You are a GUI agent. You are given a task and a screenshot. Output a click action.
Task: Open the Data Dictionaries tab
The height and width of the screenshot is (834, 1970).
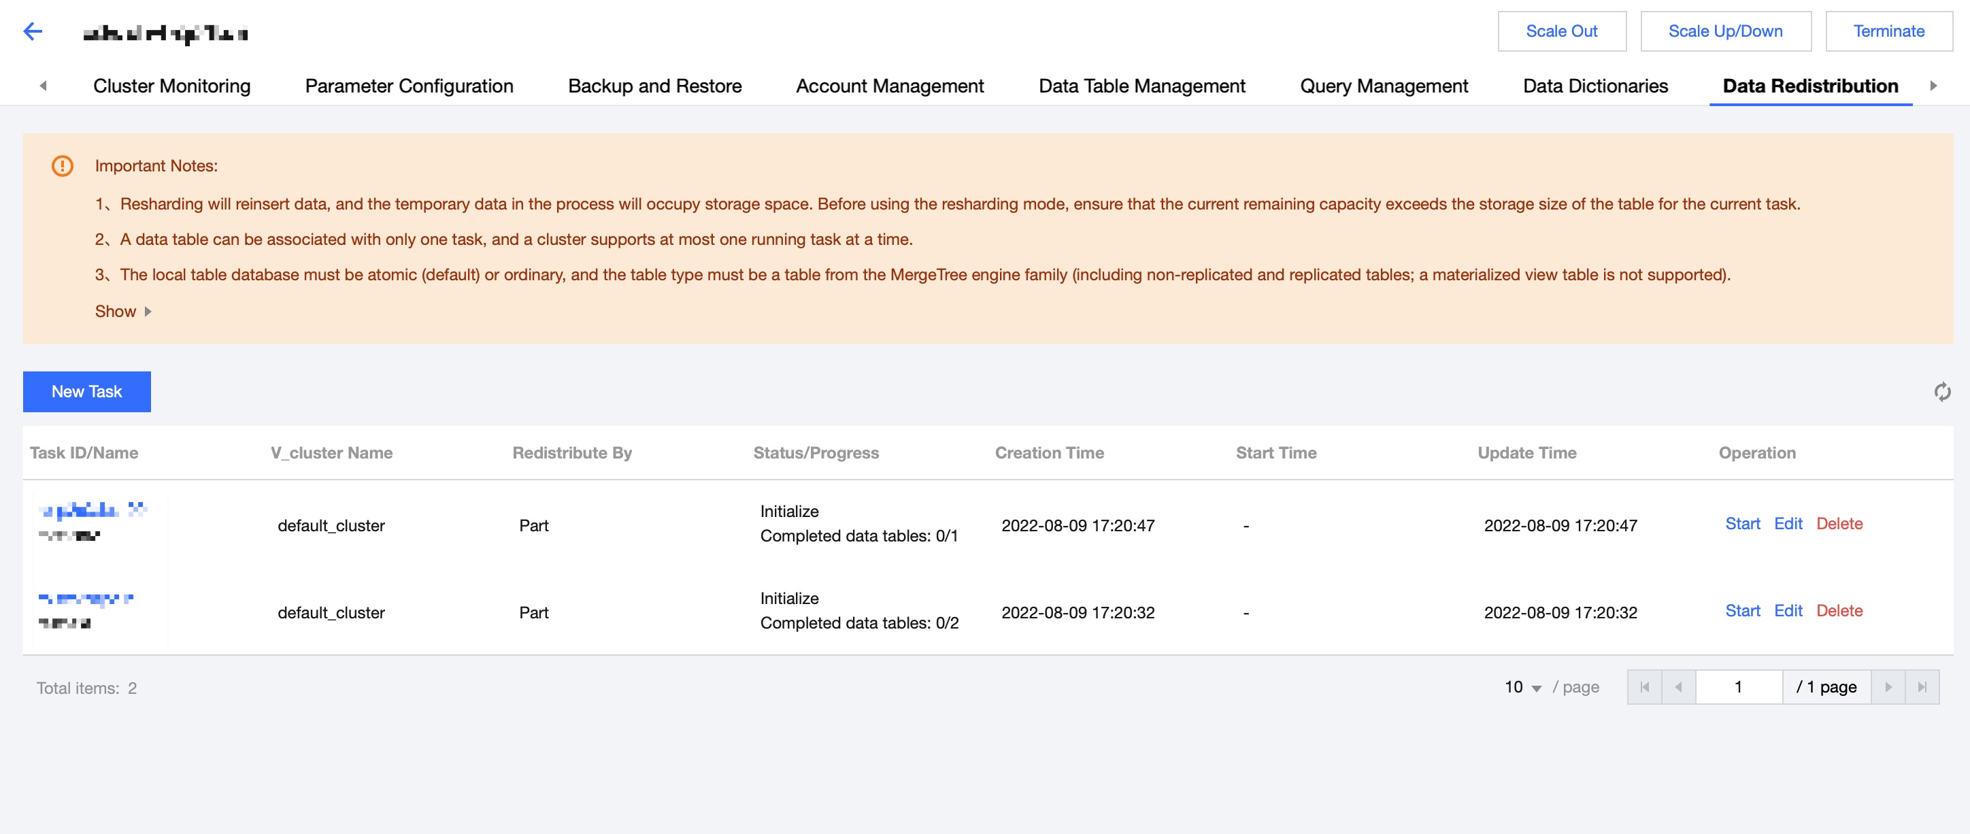pos(1595,86)
